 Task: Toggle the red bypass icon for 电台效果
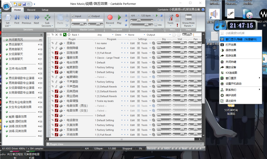[56, 62]
